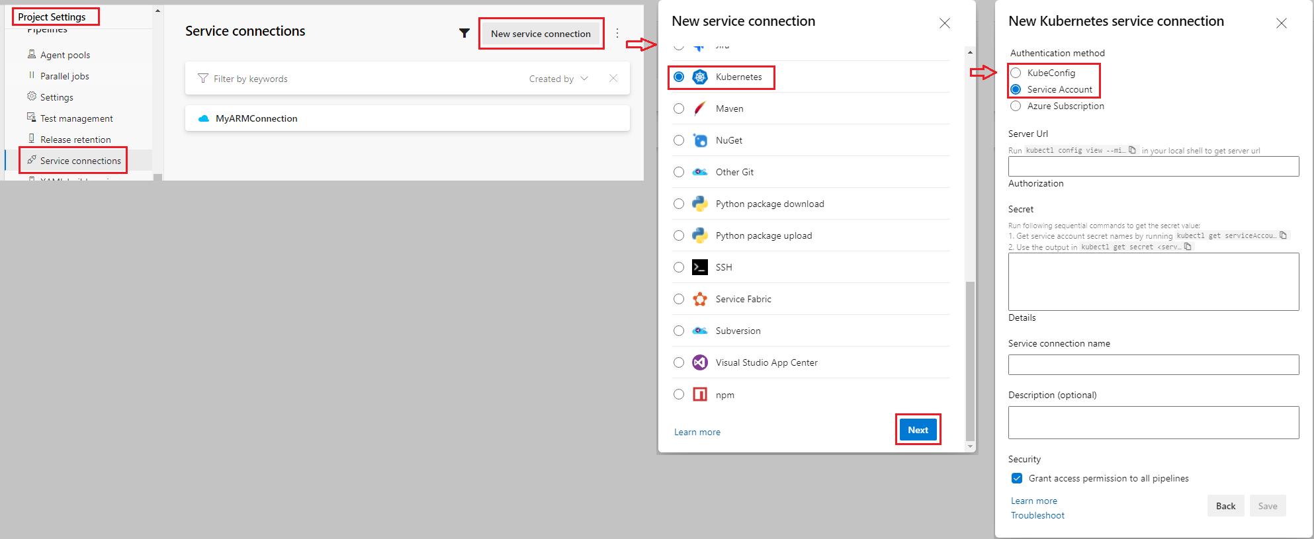Open Agent pools in sidebar
This screenshot has height=539, width=1314.
65,55
